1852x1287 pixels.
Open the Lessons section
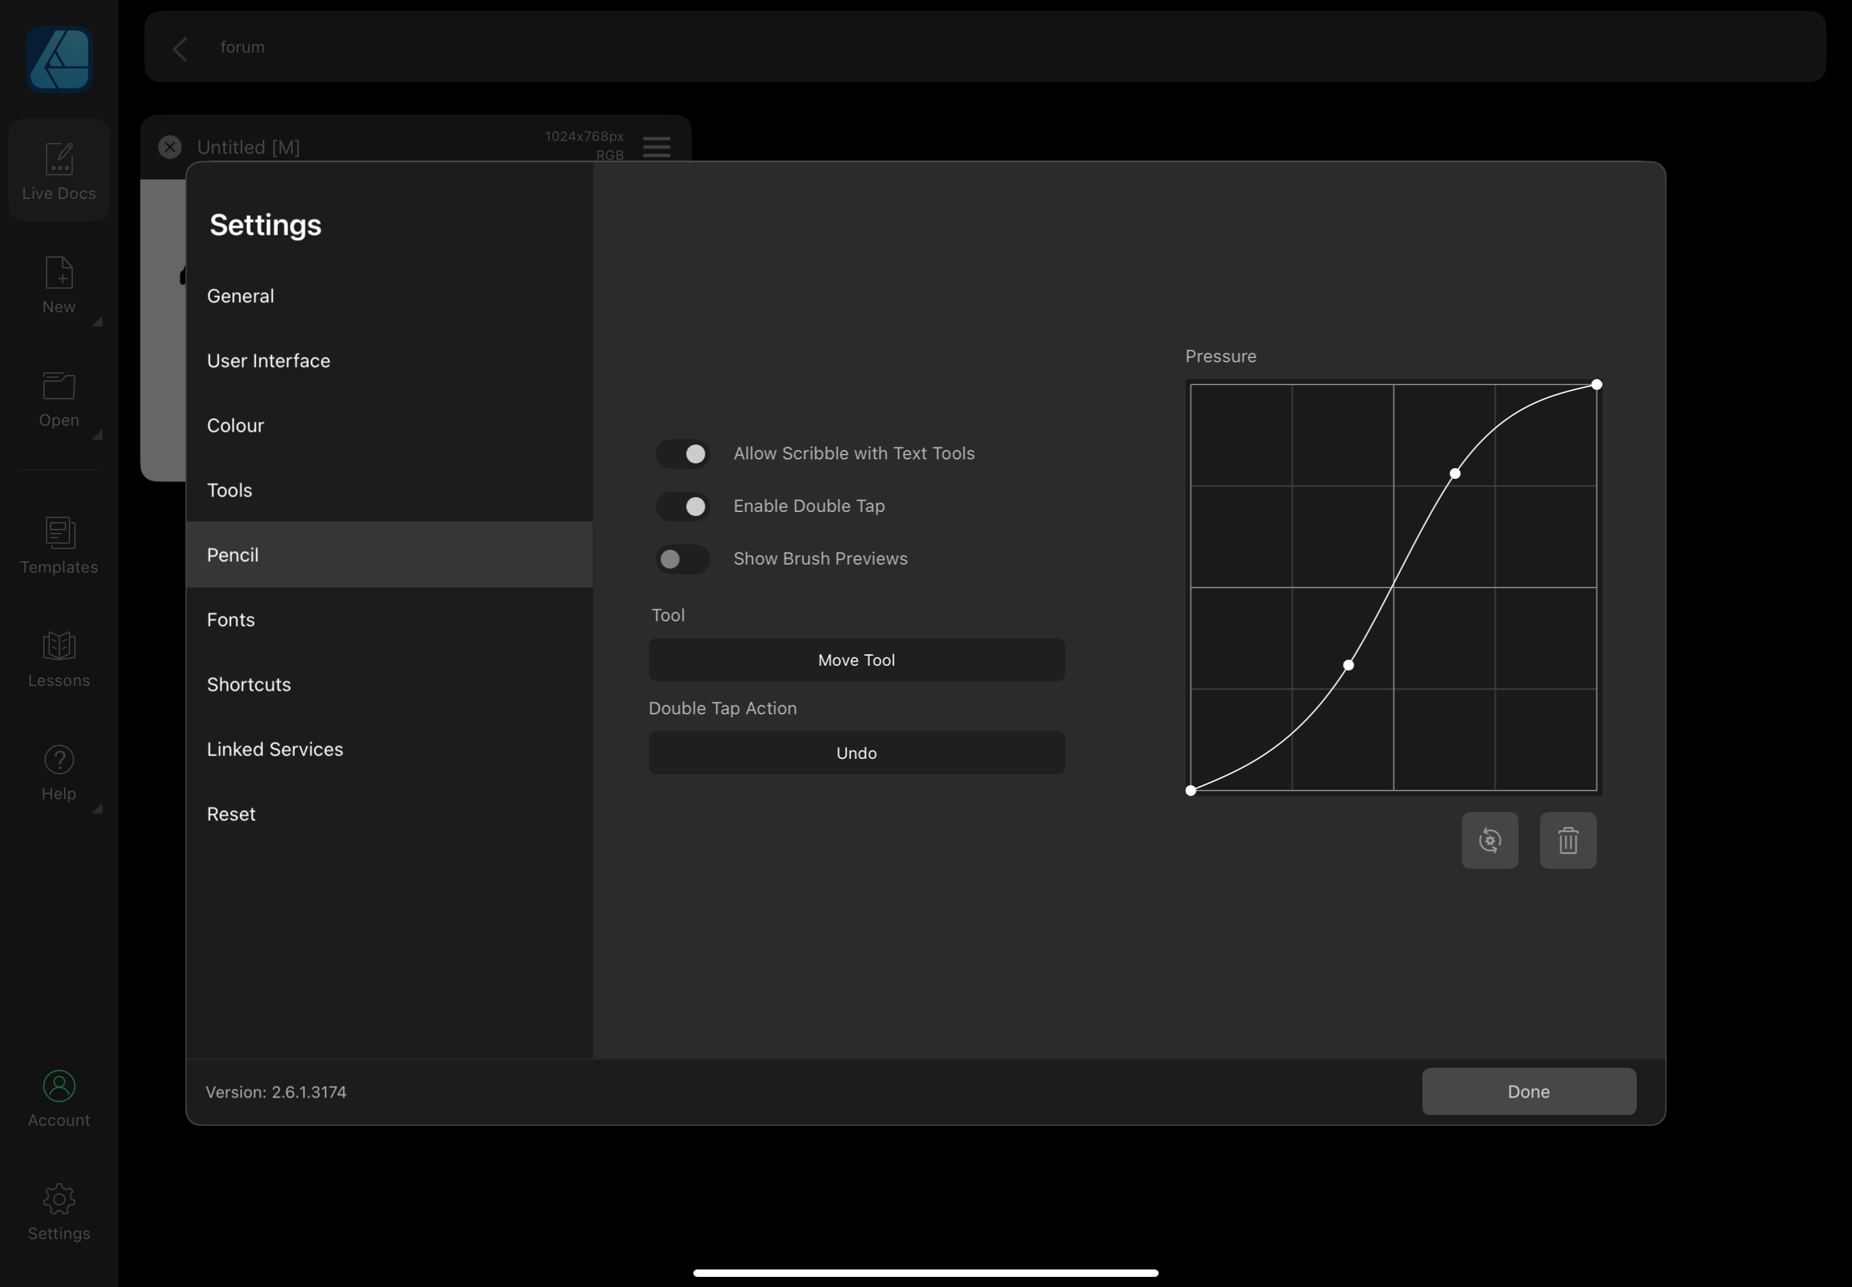[x=59, y=660]
